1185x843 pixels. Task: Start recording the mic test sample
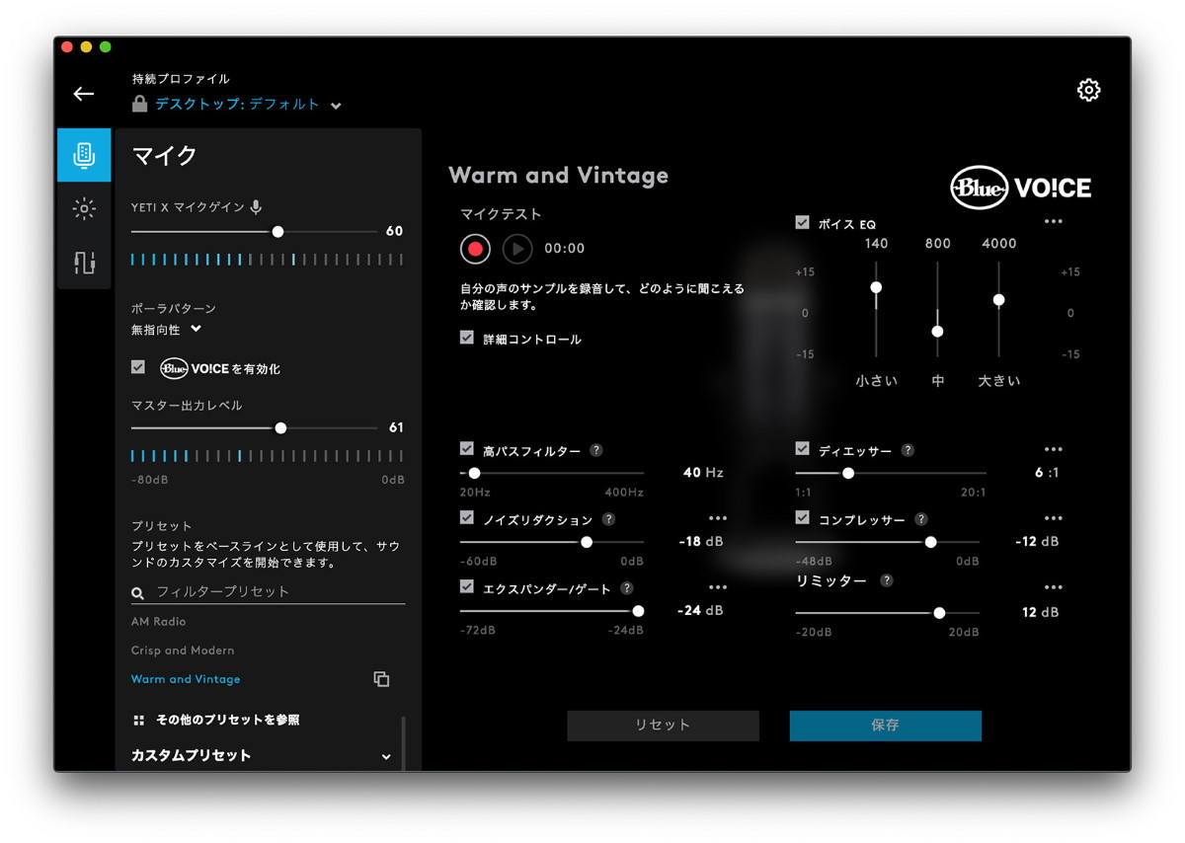tap(475, 249)
